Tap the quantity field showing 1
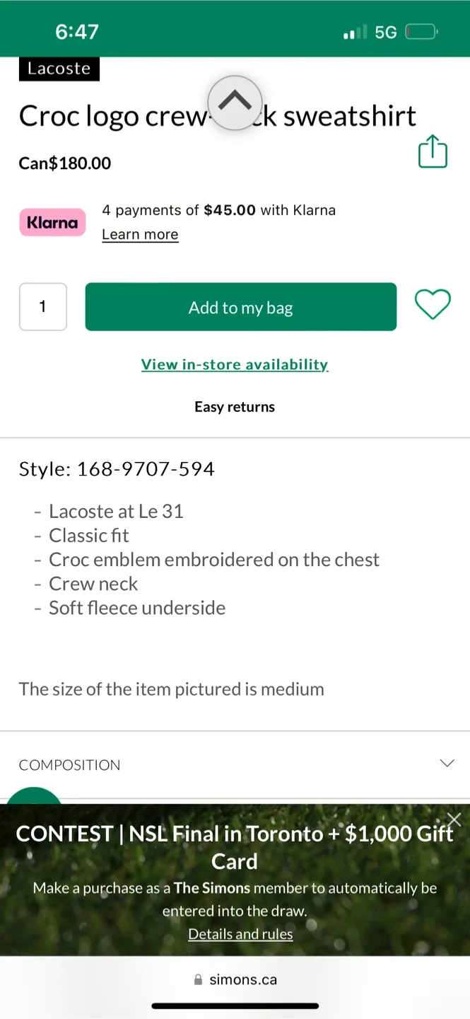The width and height of the screenshot is (470, 1019). pos(42,306)
